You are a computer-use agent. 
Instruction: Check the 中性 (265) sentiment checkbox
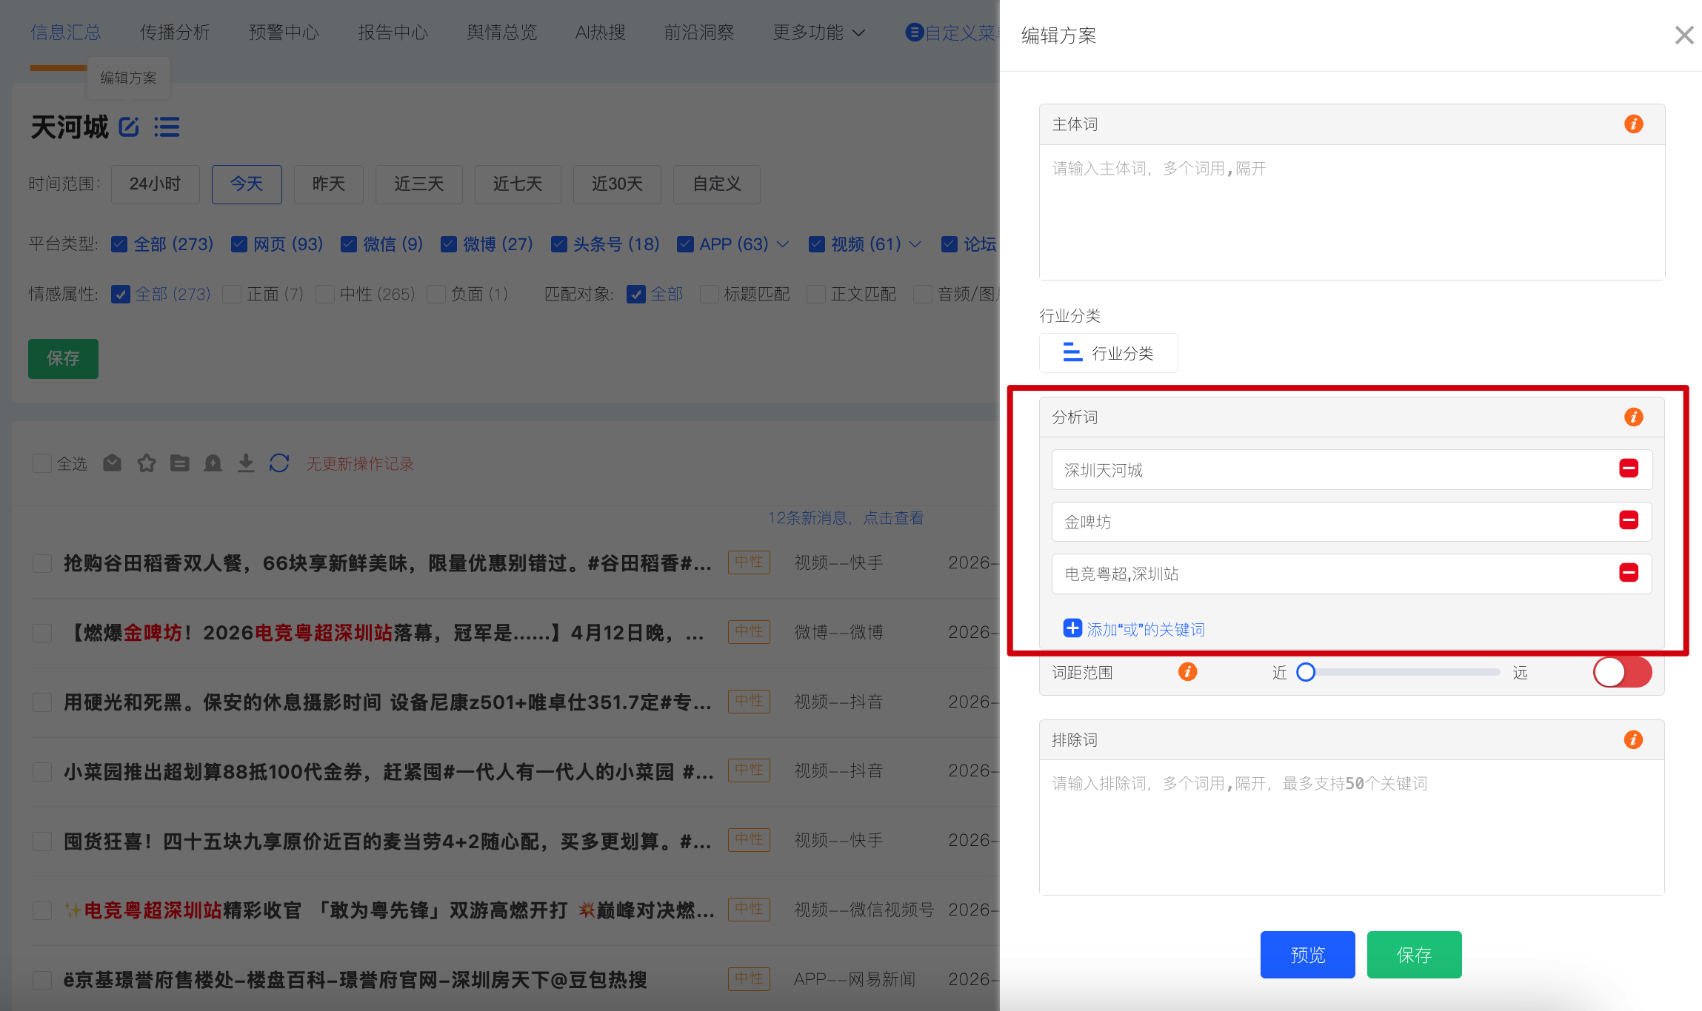(324, 295)
